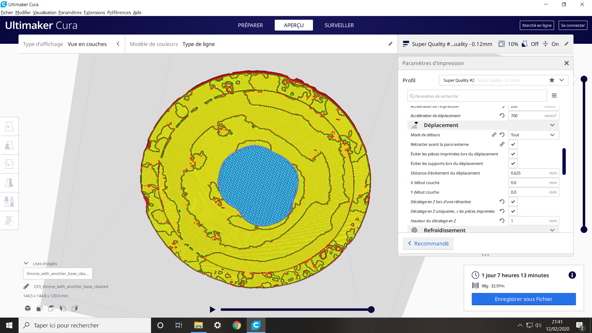The width and height of the screenshot is (592, 333).
Task: Click the 3D view cube icon
Action: (28, 308)
